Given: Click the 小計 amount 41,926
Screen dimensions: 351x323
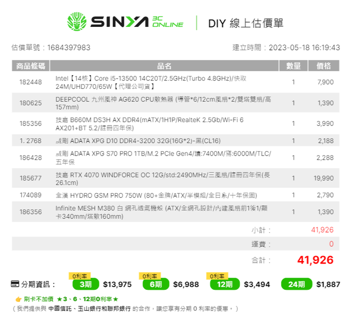Looking at the screenshot, I should coord(322,230).
